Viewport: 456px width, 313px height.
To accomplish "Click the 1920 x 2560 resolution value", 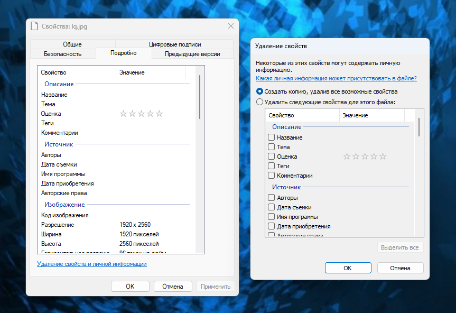I will pos(135,225).
